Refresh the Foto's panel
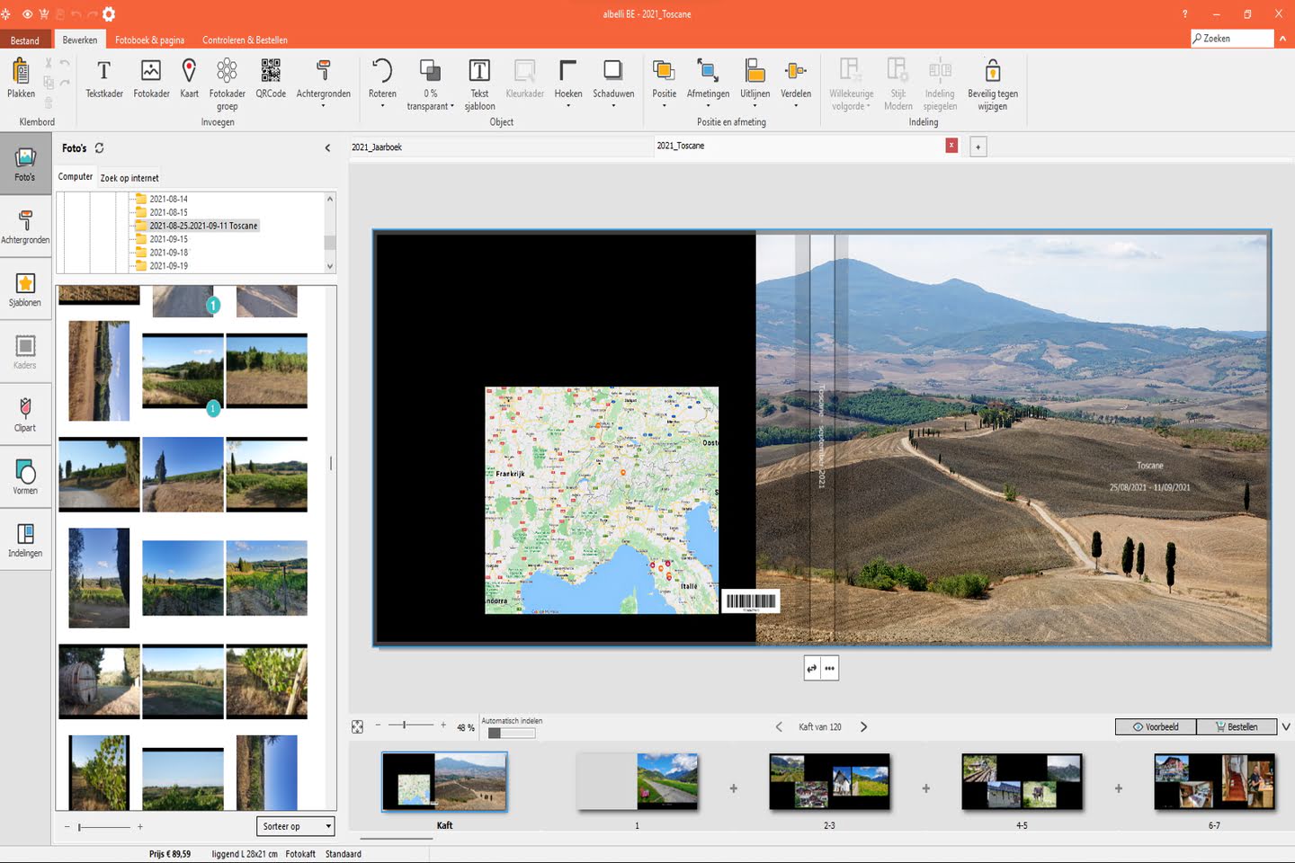 point(99,147)
